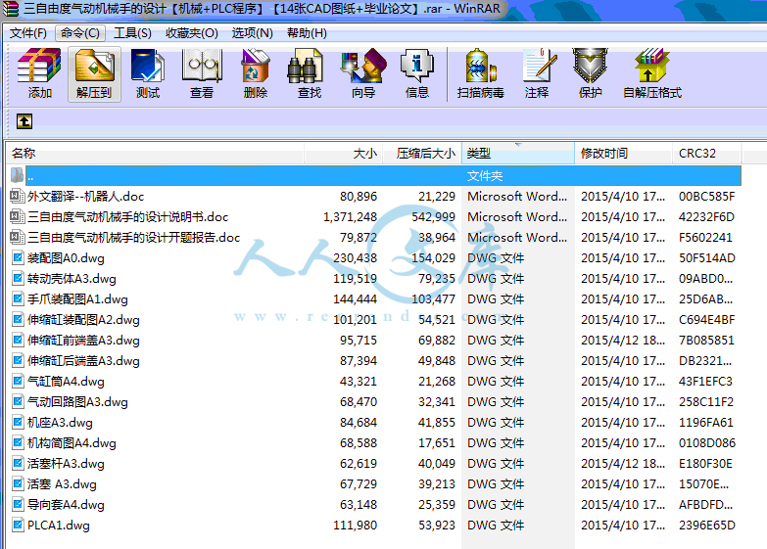Open the 选项(N) menu
Image resolution: width=767 pixels, height=549 pixels.
click(x=252, y=33)
